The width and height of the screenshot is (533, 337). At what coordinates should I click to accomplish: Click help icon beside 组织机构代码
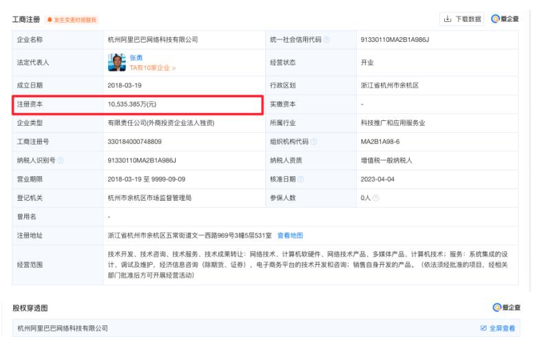point(314,141)
